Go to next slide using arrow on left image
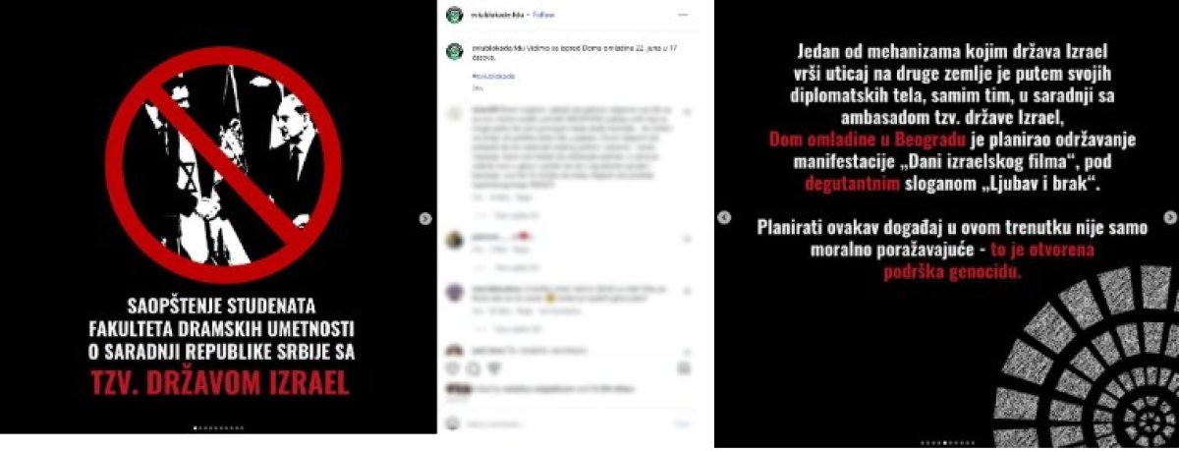This screenshot has height=451, width=1179. (x=425, y=218)
